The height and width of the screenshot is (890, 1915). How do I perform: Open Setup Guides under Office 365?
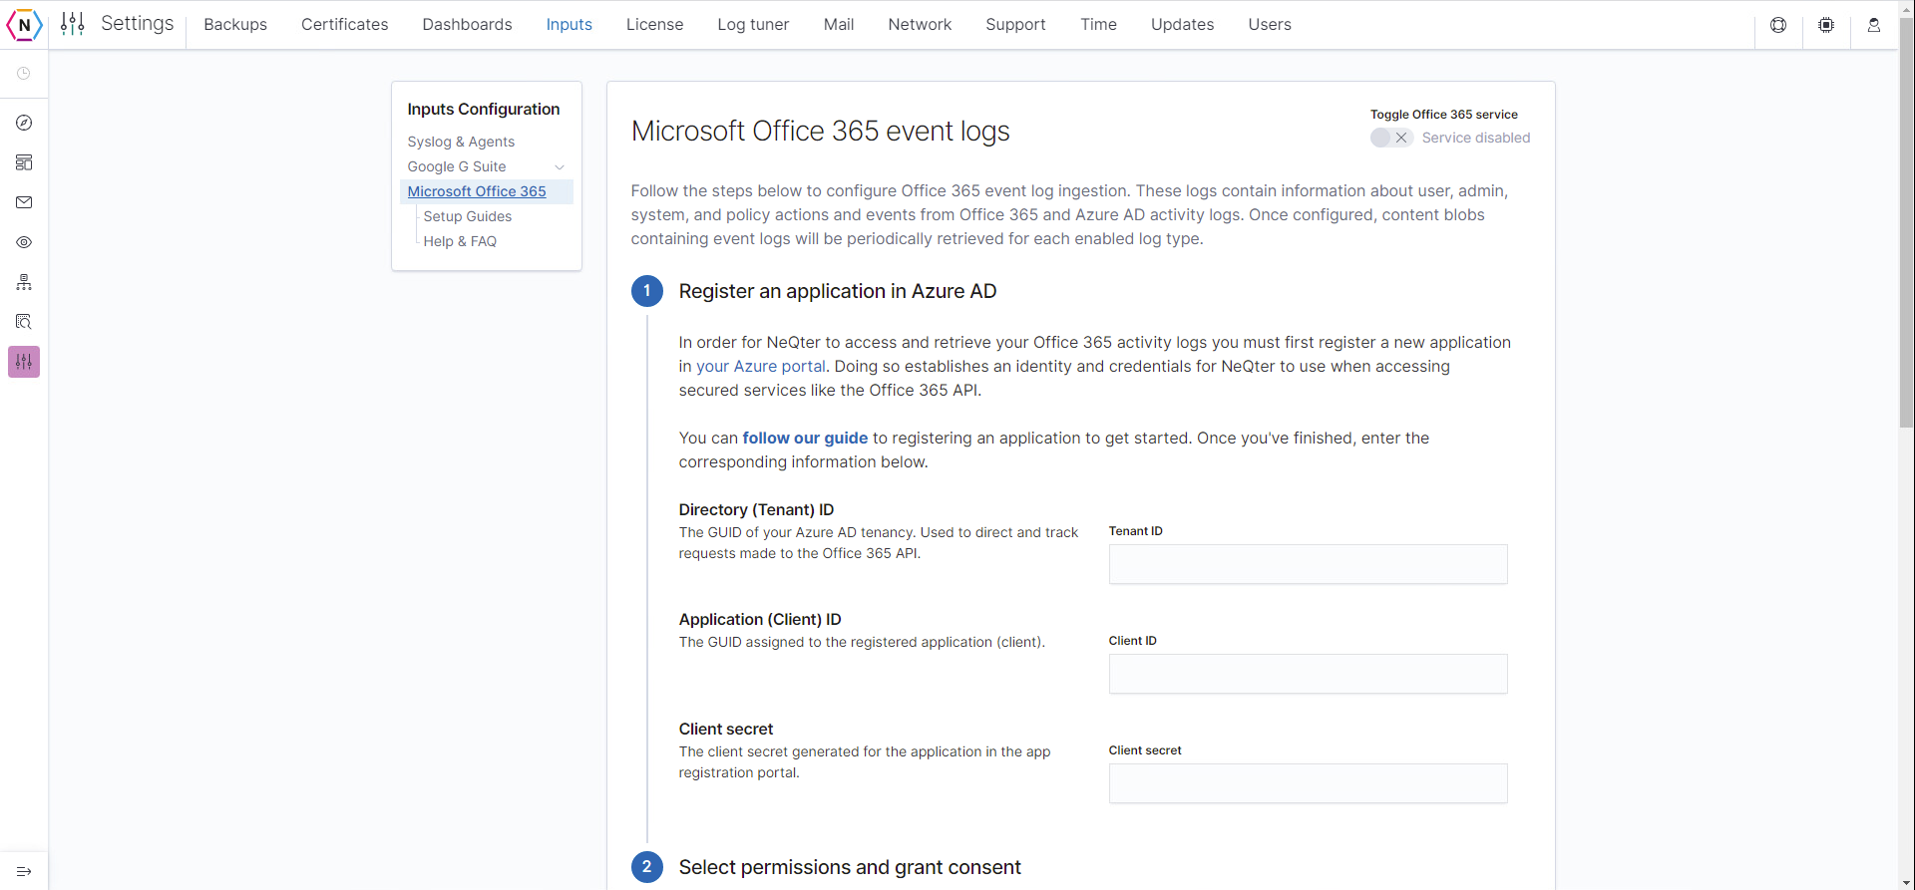pyautogui.click(x=468, y=216)
